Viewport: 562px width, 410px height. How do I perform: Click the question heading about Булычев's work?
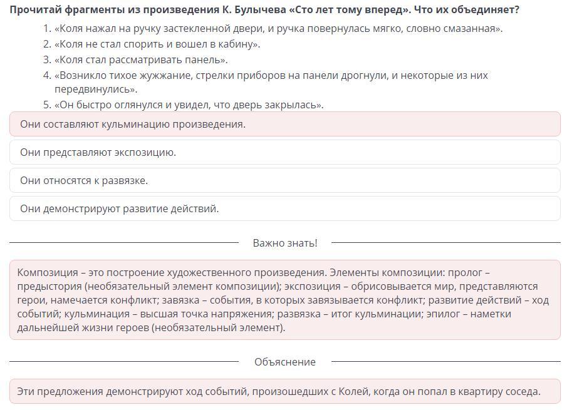[x=264, y=9]
